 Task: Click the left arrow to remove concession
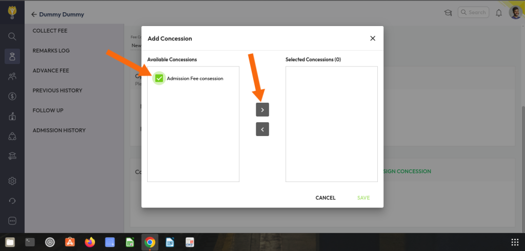(262, 129)
